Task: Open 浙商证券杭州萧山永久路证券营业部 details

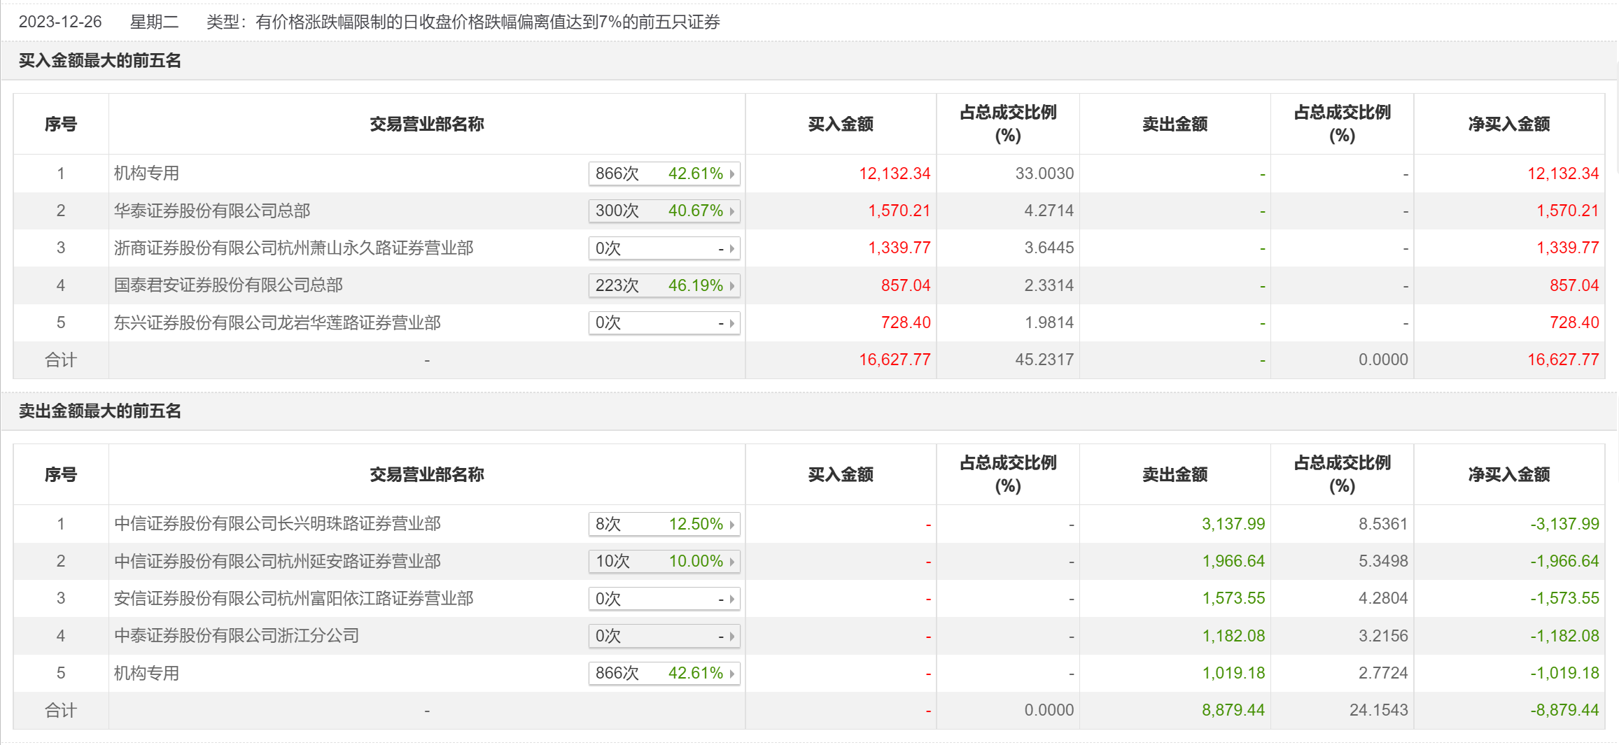Action: (293, 248)
